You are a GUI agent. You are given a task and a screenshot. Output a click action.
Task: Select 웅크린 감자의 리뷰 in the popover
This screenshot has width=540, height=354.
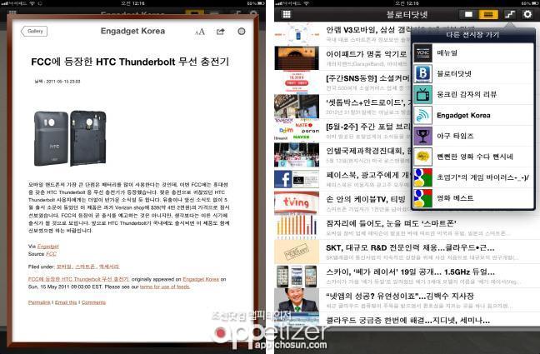tap(473, 94)
